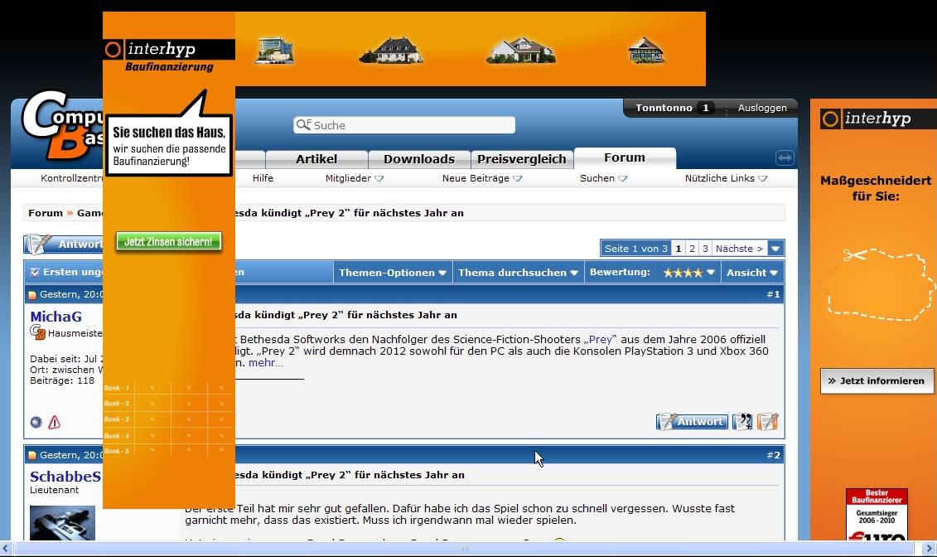Click the horizontal scrollbar track
Viewport: 937px width, 557px height.
click(x=464, y=548)
